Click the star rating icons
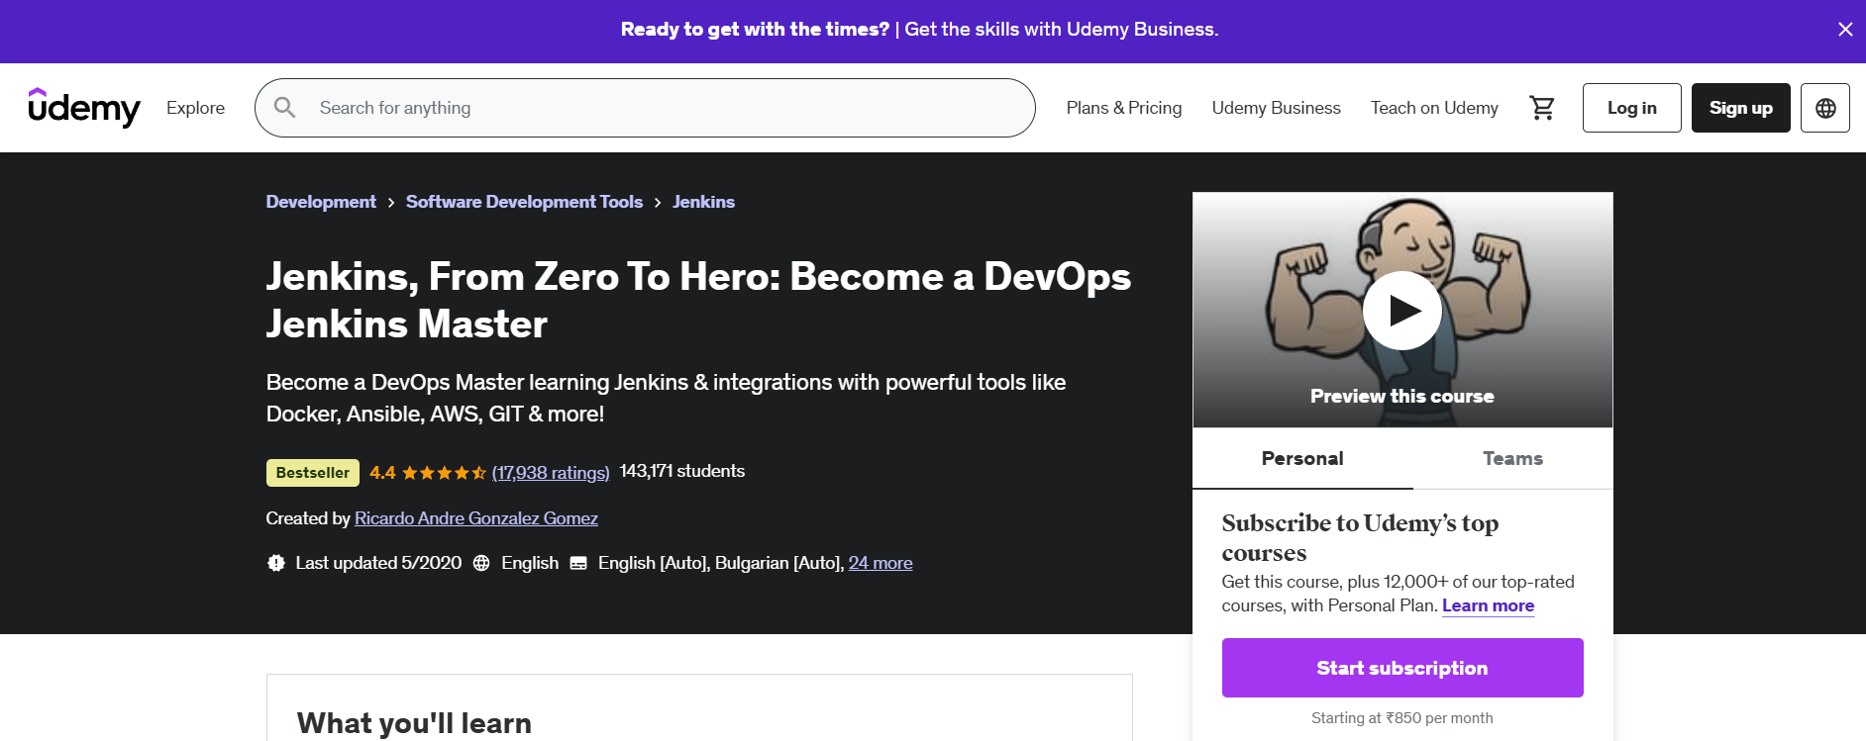The width and height of the screenshot is (1866, 741). pyautogui.click(x=444, y=473)
